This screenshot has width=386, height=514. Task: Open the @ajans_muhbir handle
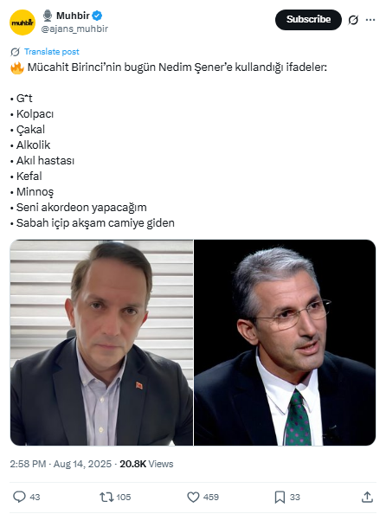[74, 29]
